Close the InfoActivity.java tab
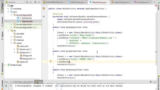Image resolution: width=160 pixels, height=90 pixels. point(86,2)
